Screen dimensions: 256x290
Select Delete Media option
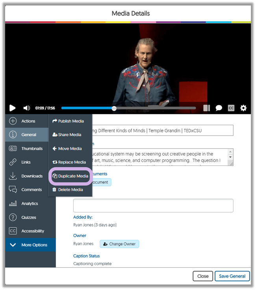(x=68, y=190)
